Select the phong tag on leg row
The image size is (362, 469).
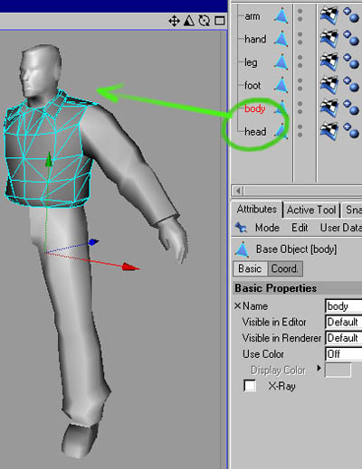(351, 61)
